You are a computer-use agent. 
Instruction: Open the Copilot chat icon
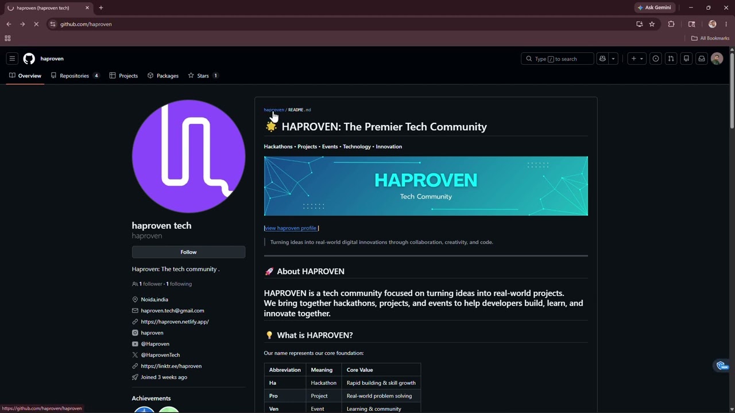click(602, 59)
